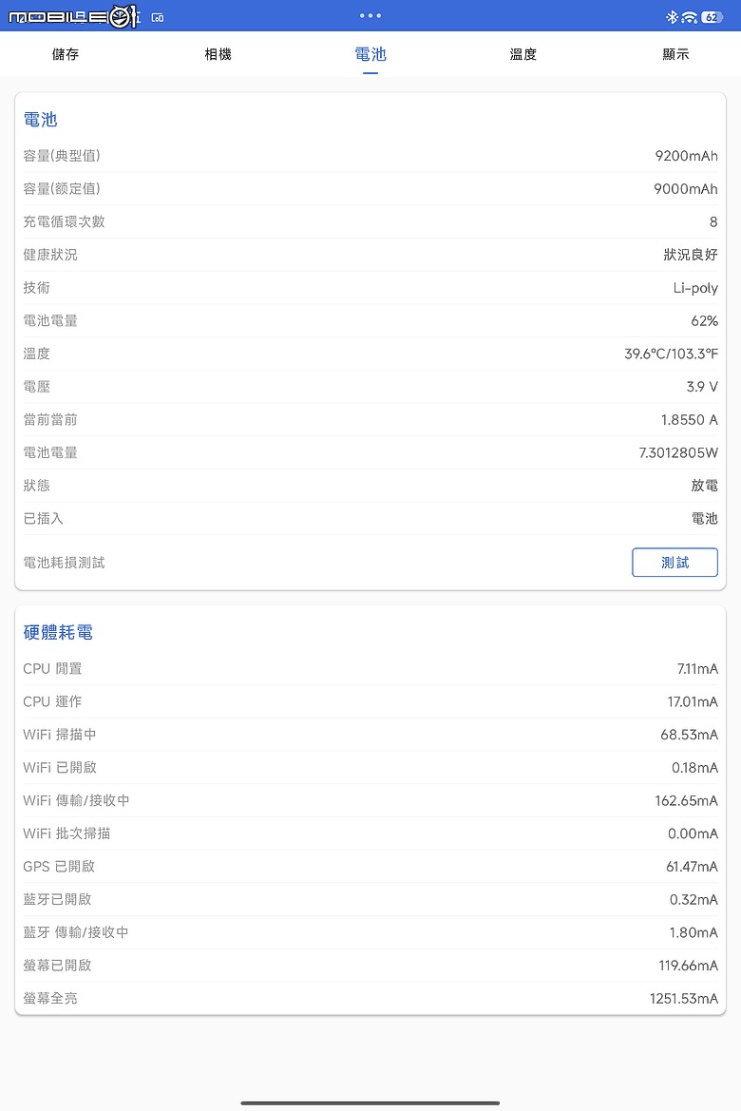Select the 0.32mA Bluetooth value

[693, 899]
